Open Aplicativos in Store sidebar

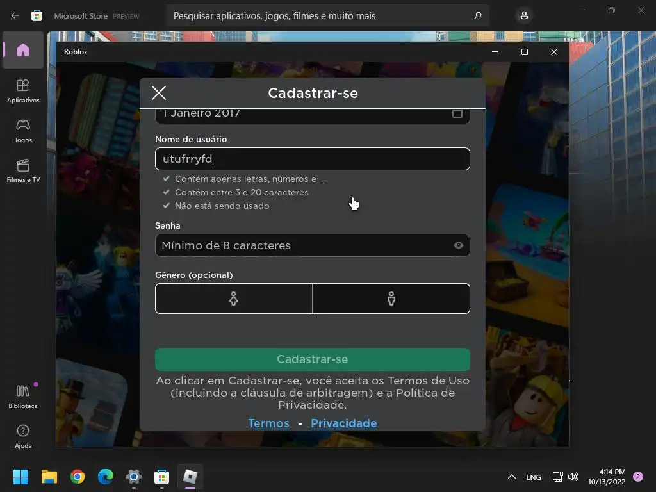coord(23,91)
